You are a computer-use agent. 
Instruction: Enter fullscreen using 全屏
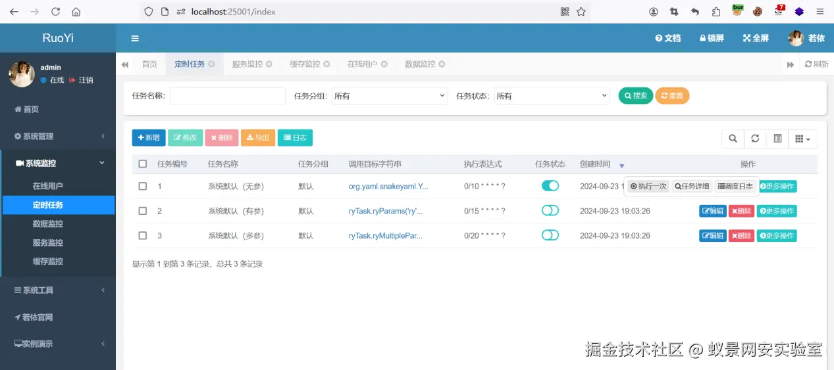click(x=756, y=38)
